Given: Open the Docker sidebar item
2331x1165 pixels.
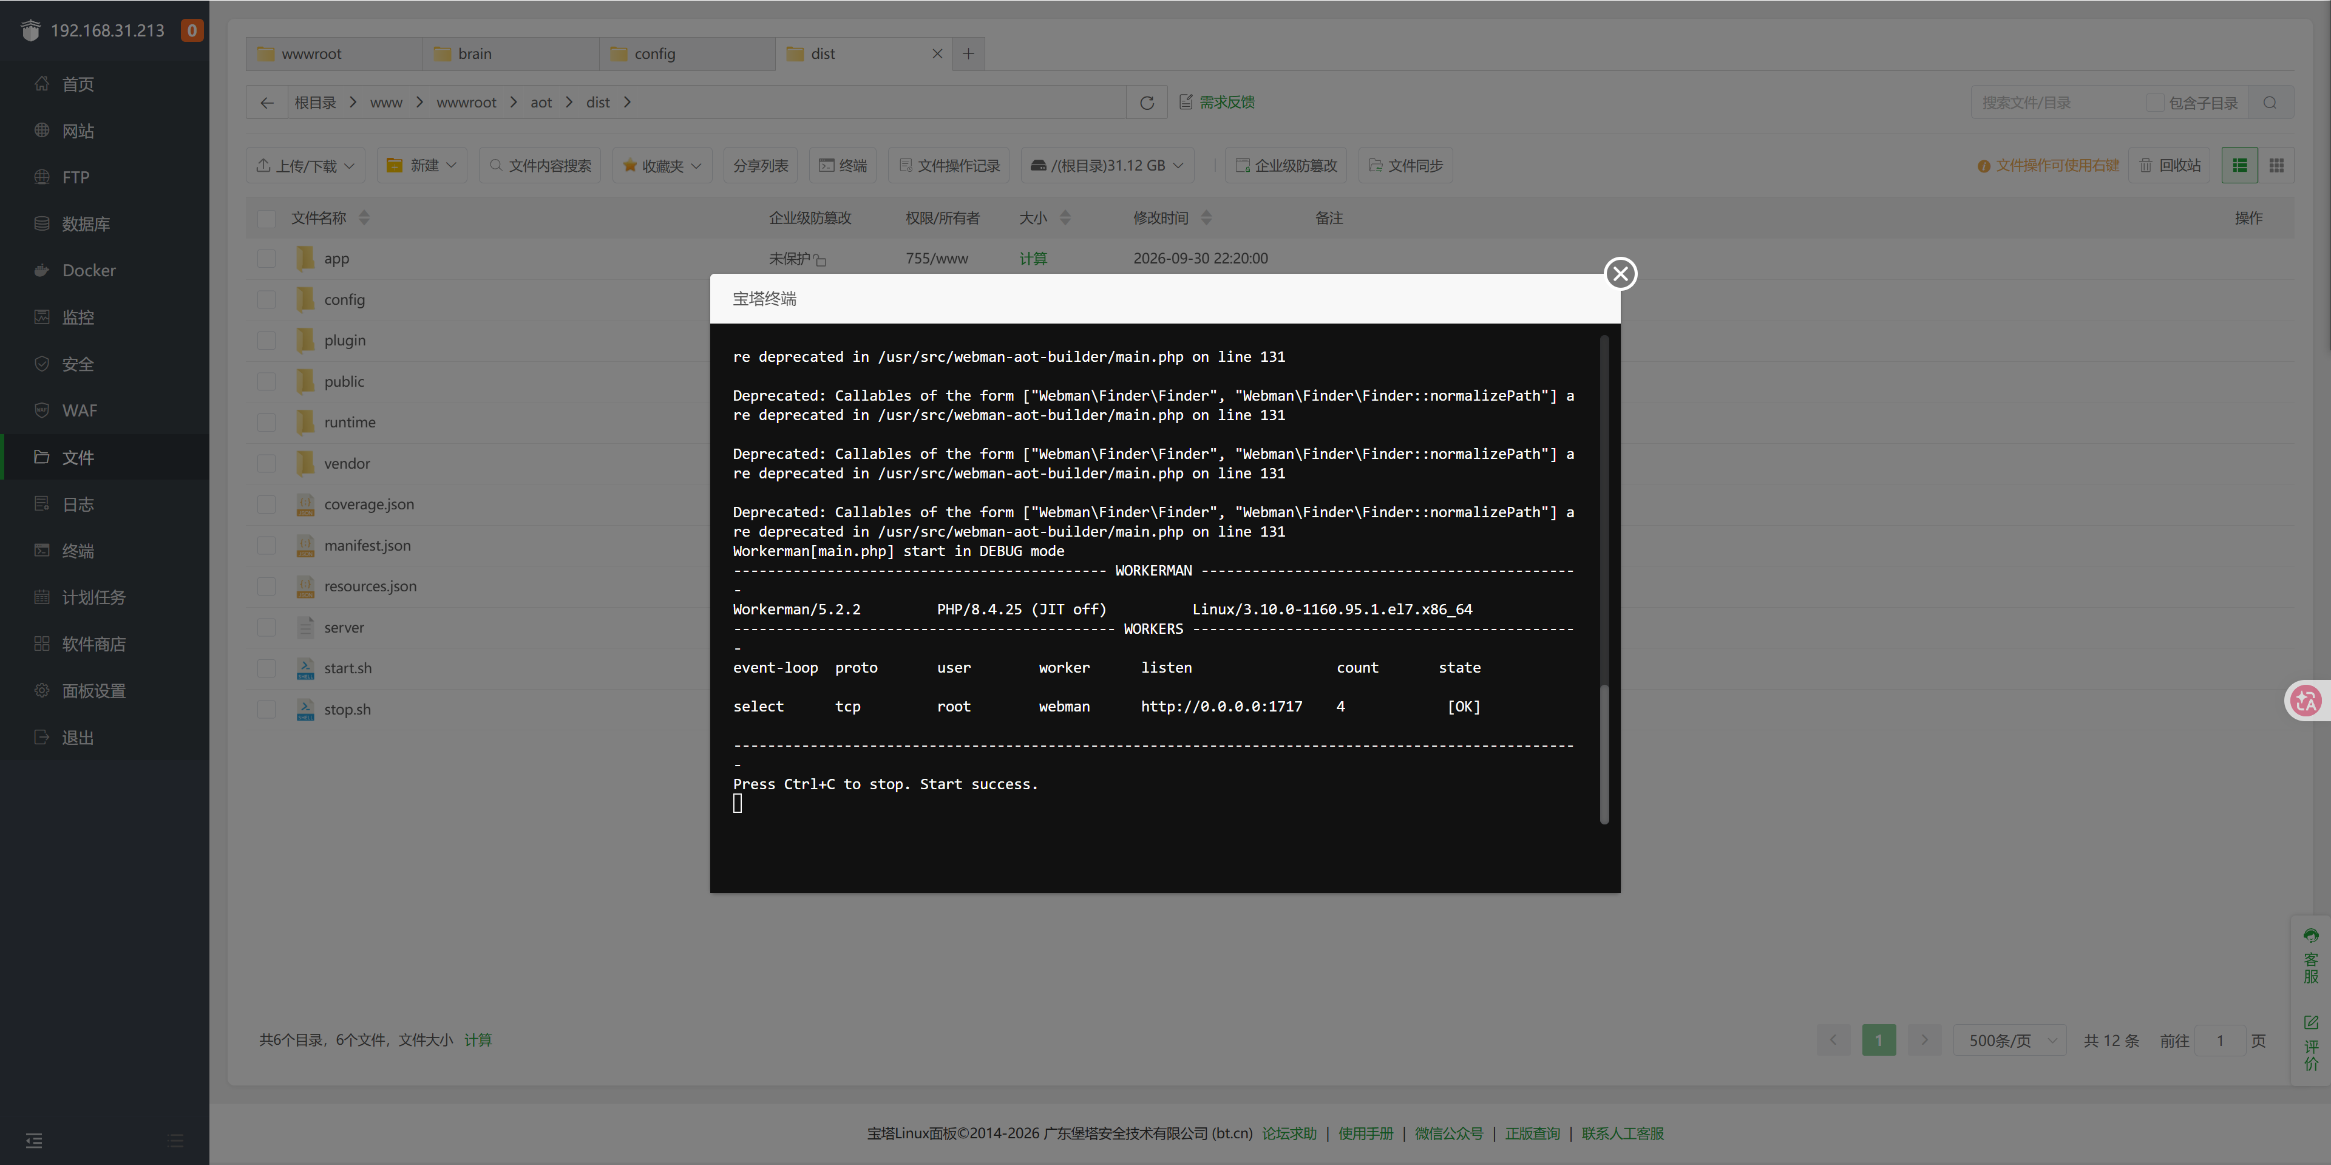Looking at the screenshot, I should click(x=89, y=270).
